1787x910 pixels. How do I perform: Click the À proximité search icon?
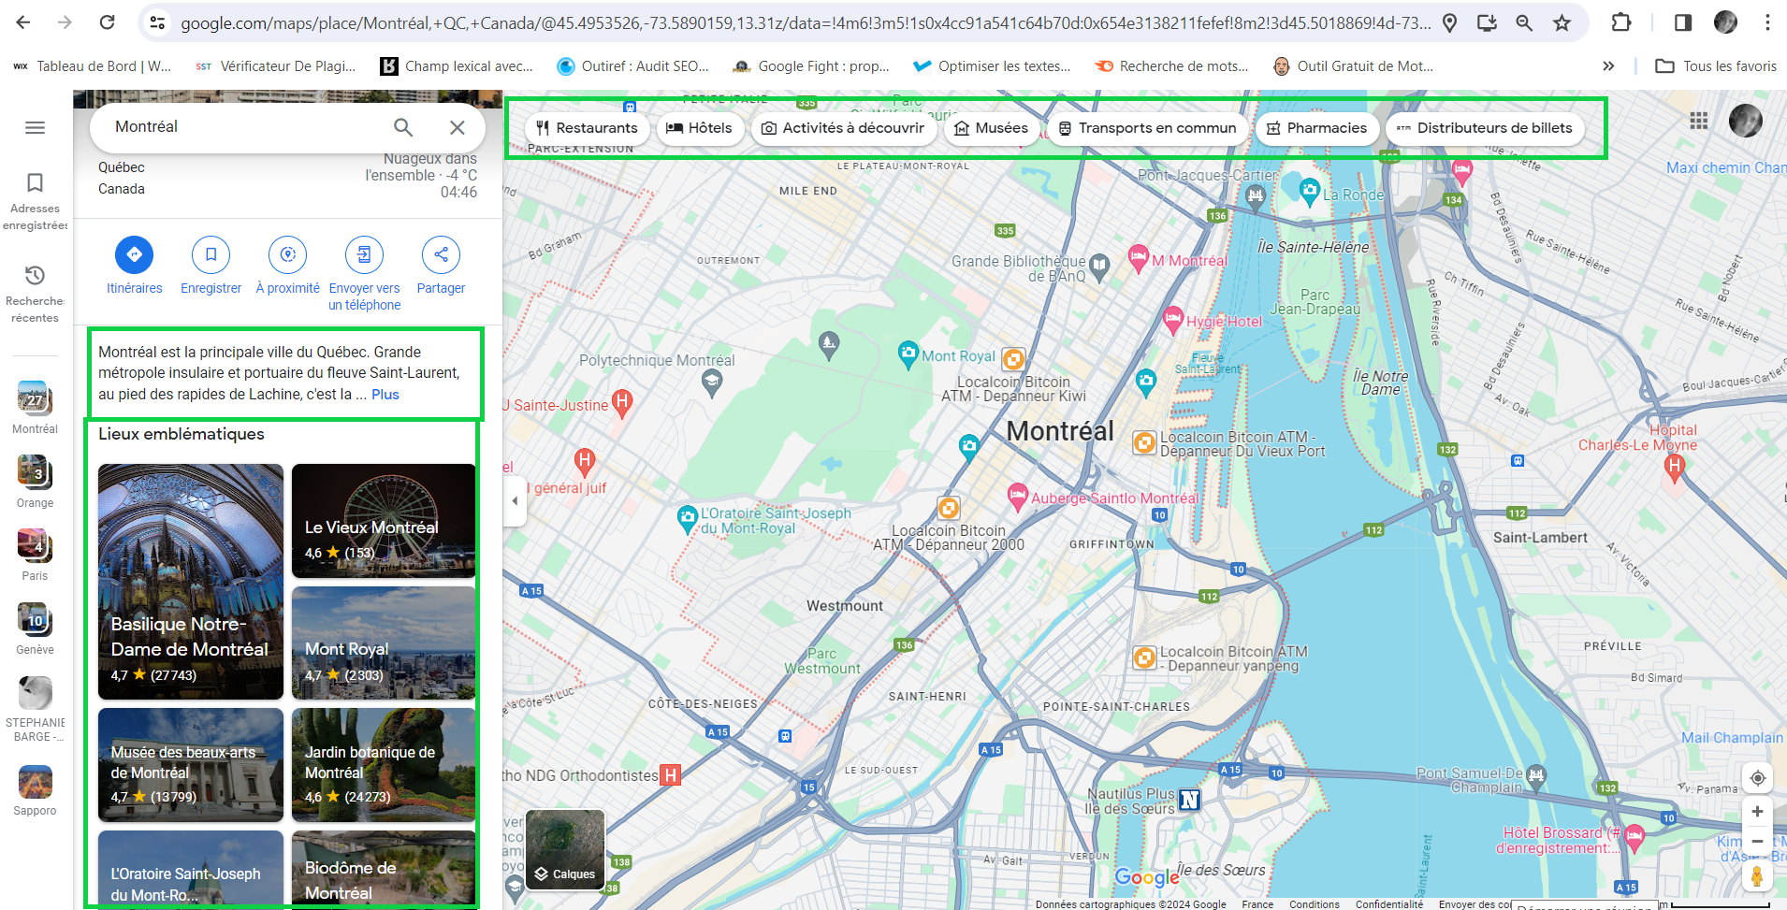coord(287,253)
